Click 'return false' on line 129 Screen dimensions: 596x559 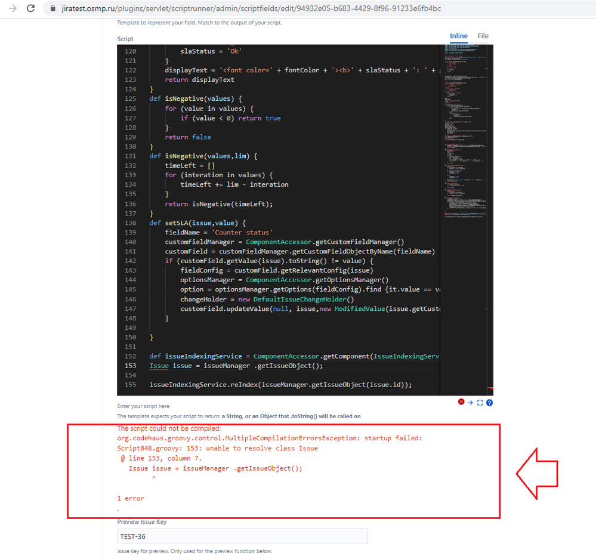[188, 137]
